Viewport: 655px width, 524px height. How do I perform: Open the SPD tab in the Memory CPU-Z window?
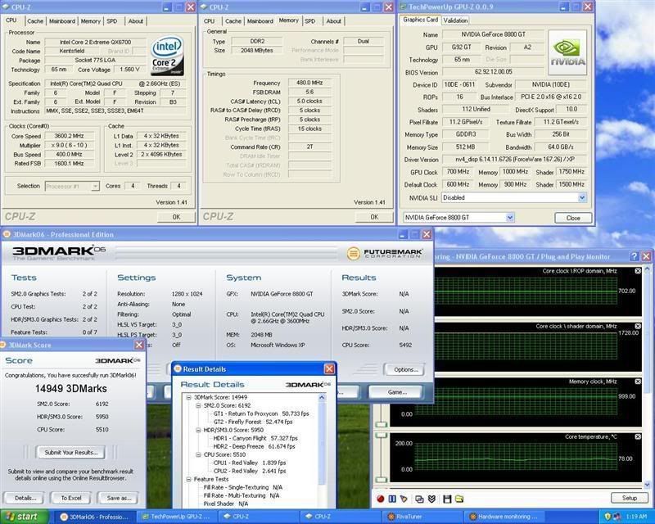pyautogui.click(x=310, y=21)
